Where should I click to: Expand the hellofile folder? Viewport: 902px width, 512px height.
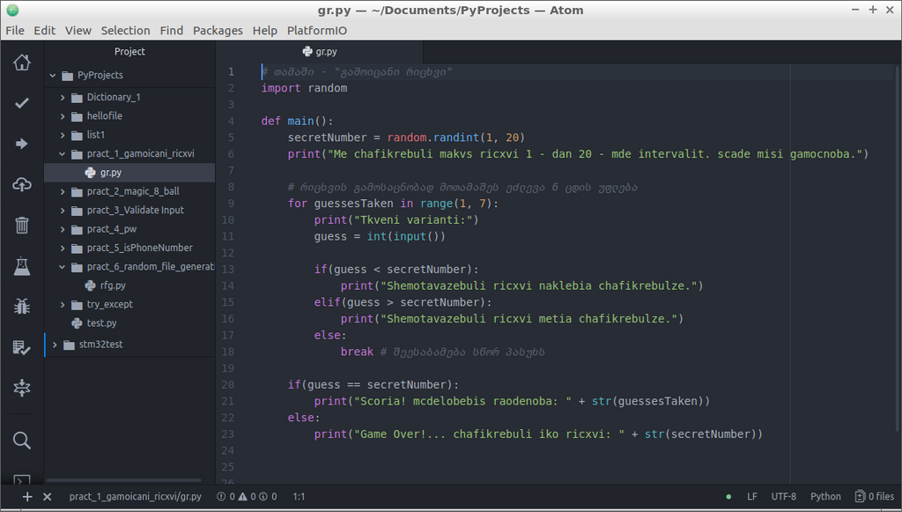(x=63, y=116)
